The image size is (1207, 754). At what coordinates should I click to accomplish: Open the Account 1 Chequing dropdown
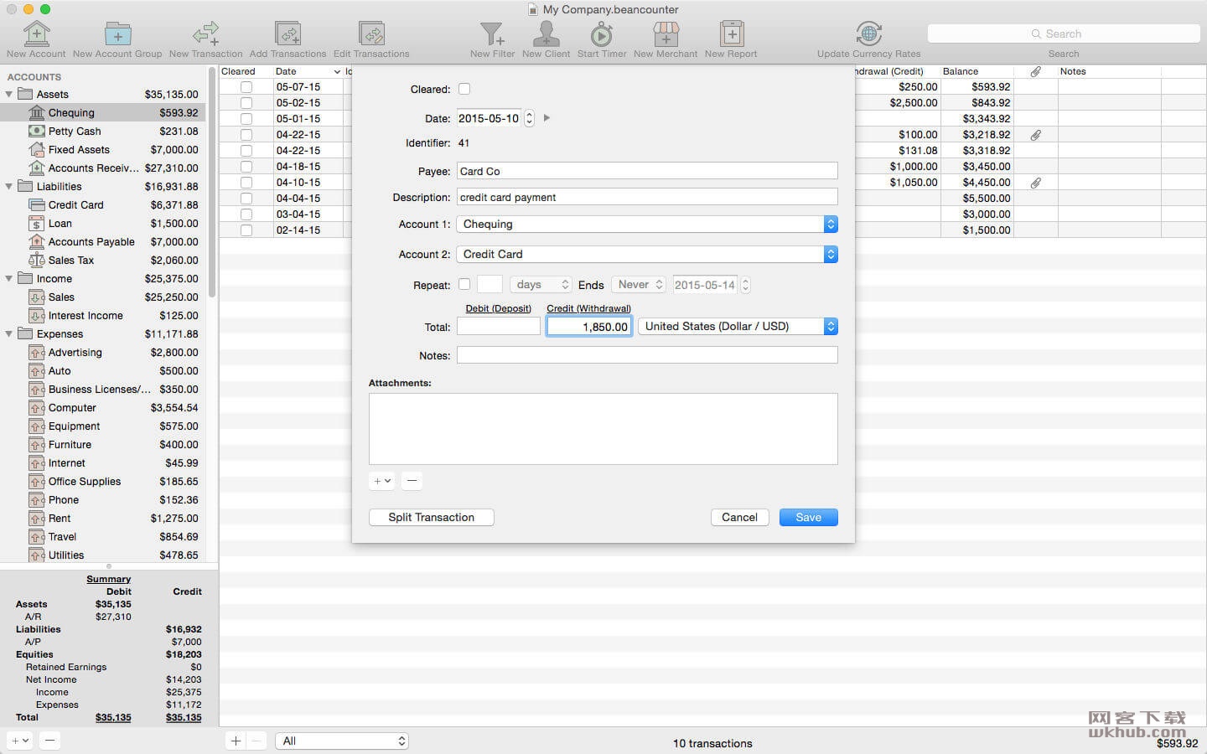point(647,224)
